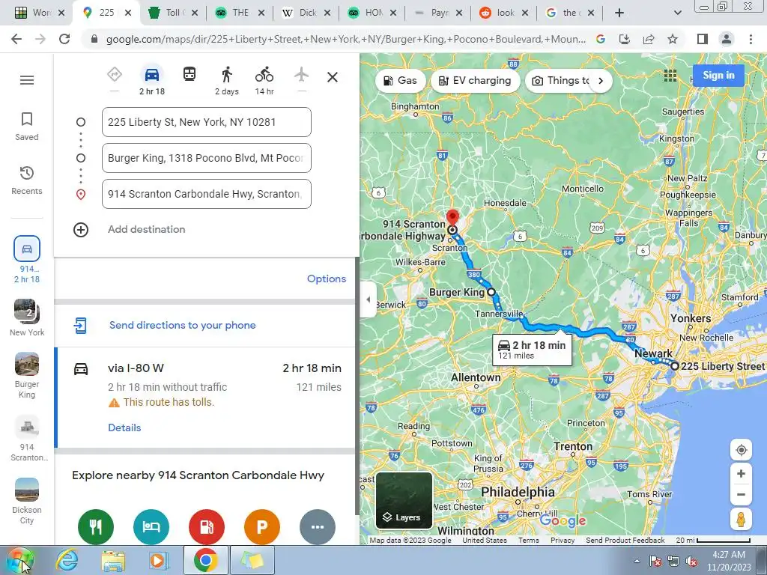Screen dimensions: 767x575
Task: Select Walking travel mode
Action: click(x=227, y=81)
